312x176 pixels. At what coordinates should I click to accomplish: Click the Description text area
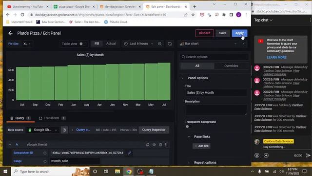pos(216,110)
